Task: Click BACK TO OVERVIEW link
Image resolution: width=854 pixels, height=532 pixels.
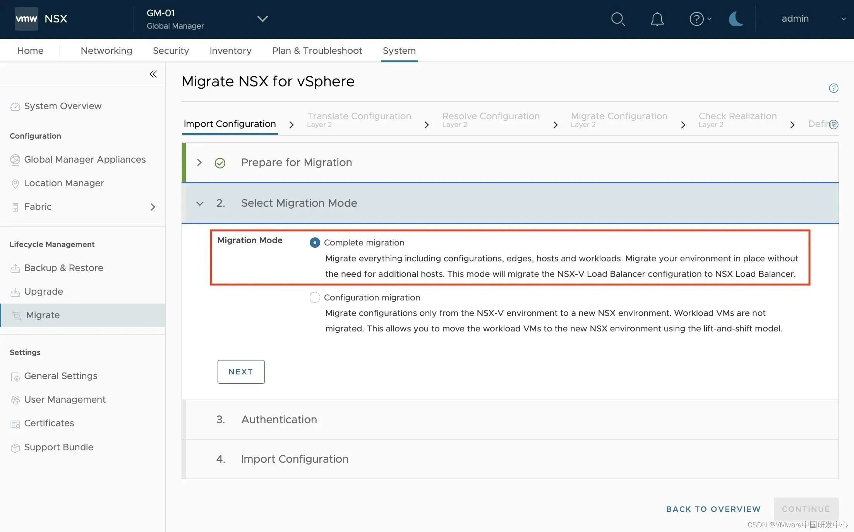Action: coord(713,509)
